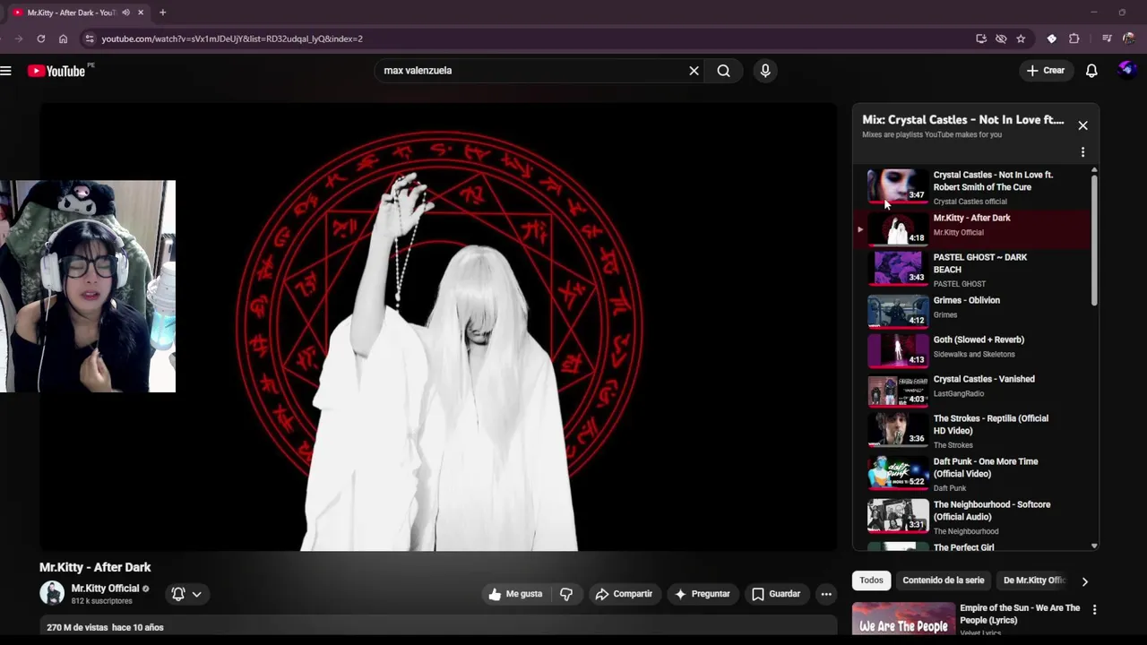Image resolution: width=1147 pixels, height=645 pixels.
Task: Open the diamond extension icon in toolbar
Action: pyautogui.click(x=1052, y=39)
